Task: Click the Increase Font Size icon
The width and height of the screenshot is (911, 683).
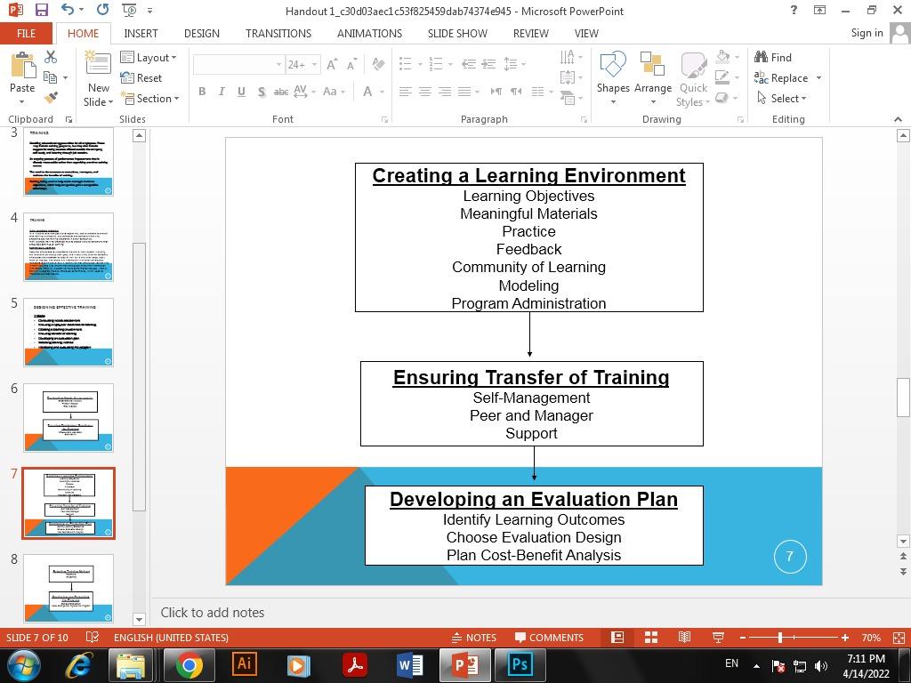Action: point(330,64)
